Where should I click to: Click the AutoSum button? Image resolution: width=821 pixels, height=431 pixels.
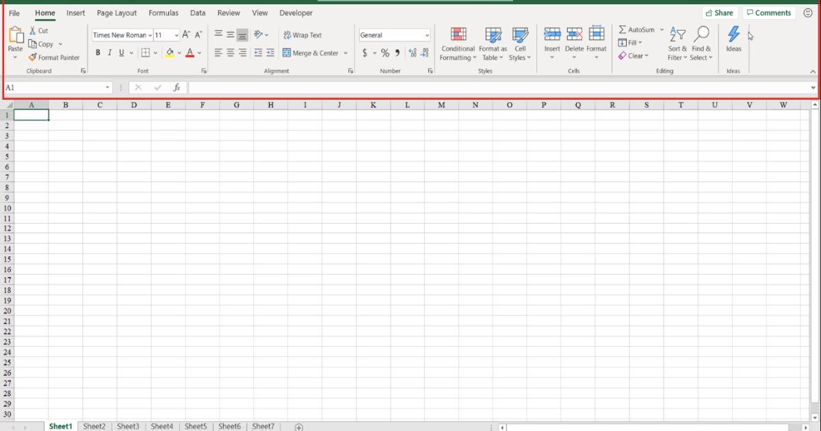point(638,29)
